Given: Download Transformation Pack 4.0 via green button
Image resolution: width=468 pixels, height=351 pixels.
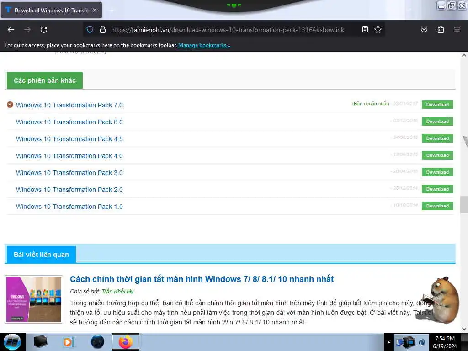Looking at the screenshot, I should pyautogui.click(x=437, y=155).
